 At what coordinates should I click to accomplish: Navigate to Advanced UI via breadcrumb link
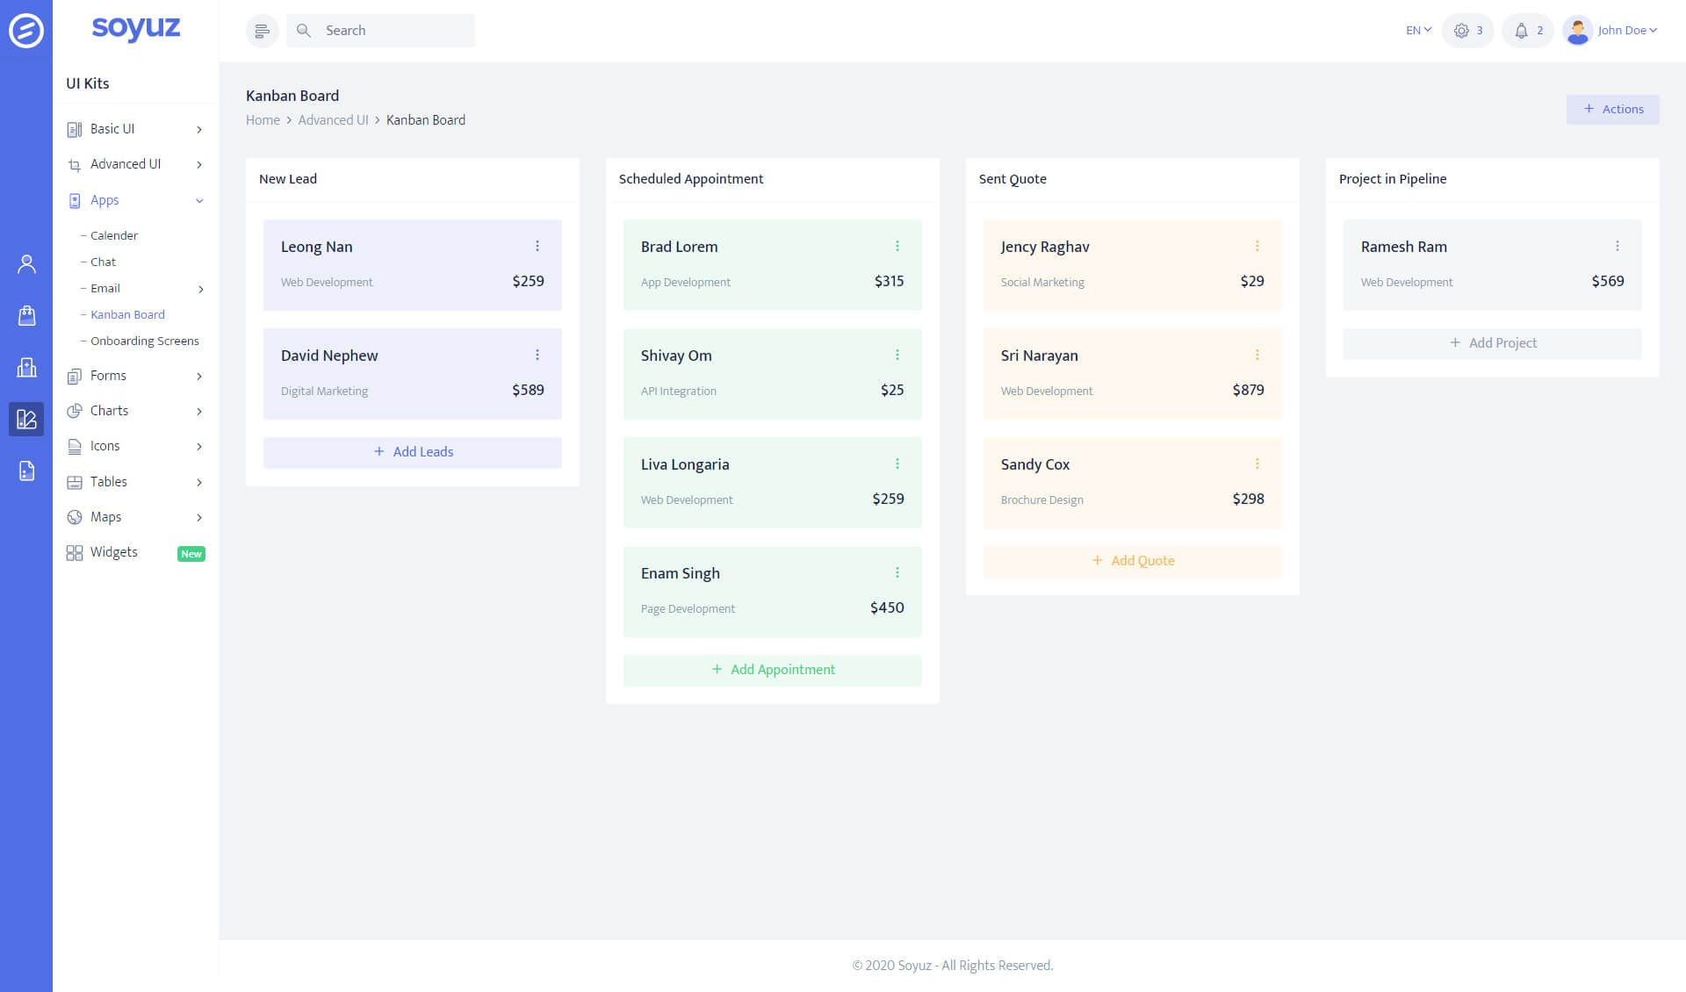point(333,119)
